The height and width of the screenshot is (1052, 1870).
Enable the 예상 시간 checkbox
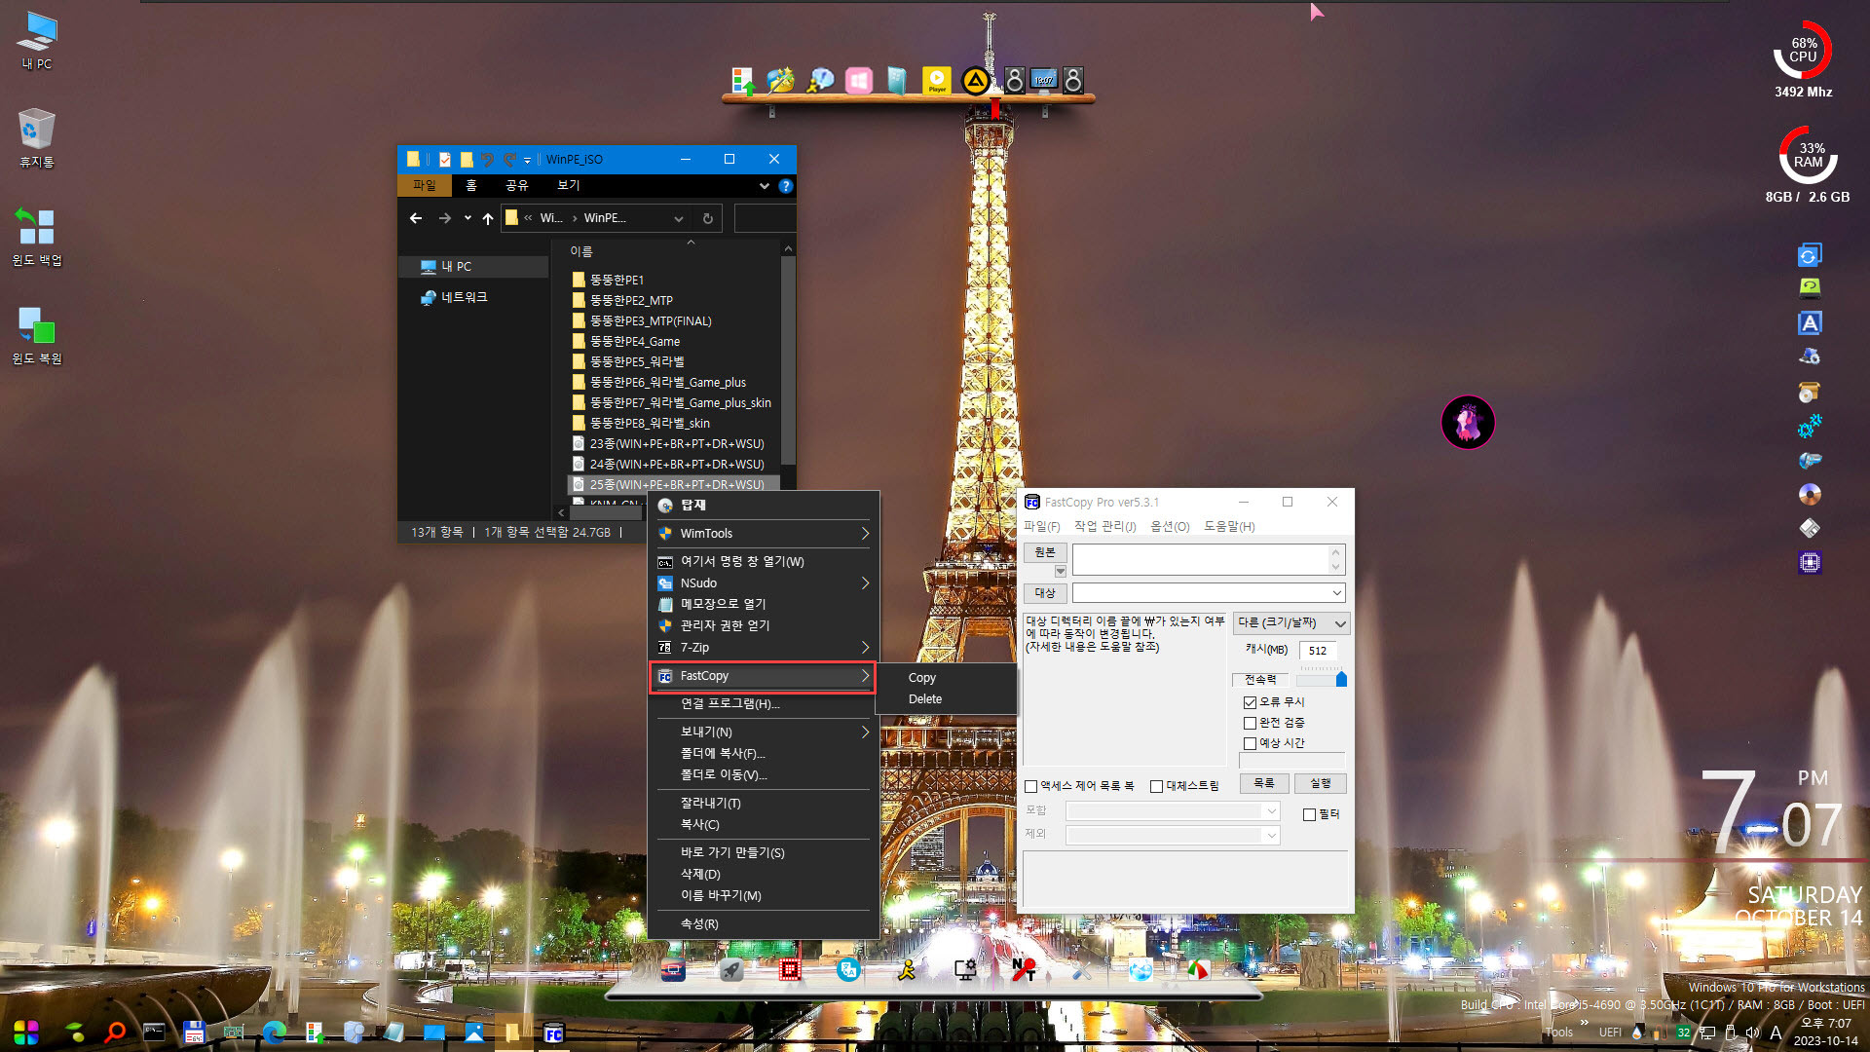pos(1250,743)
